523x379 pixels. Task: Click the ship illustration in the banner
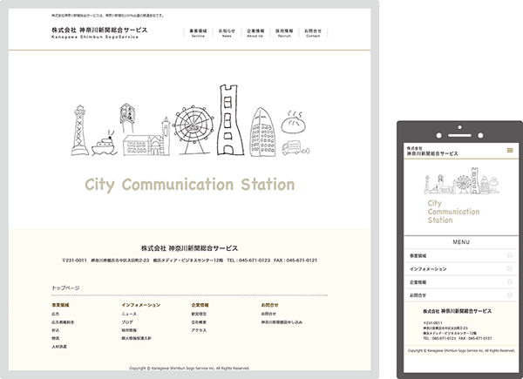(103, 145)
